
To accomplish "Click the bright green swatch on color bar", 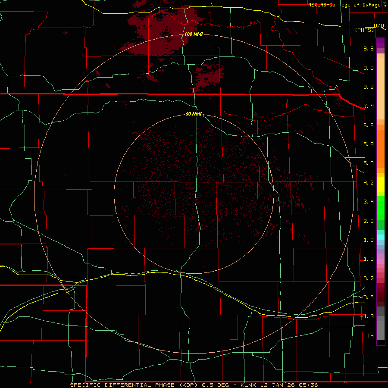I will point(381,208).
